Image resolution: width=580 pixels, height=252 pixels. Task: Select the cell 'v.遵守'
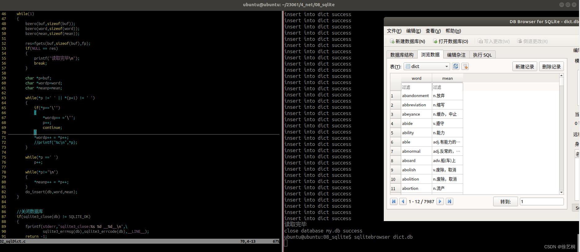point(447,124)
